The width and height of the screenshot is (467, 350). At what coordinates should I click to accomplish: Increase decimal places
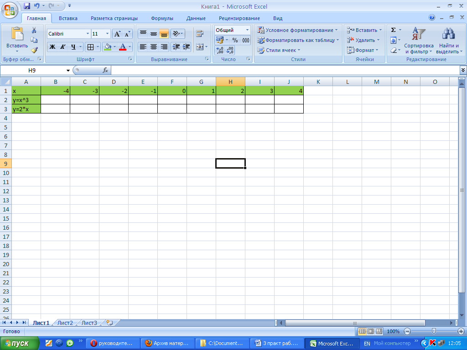pos(220,50)
